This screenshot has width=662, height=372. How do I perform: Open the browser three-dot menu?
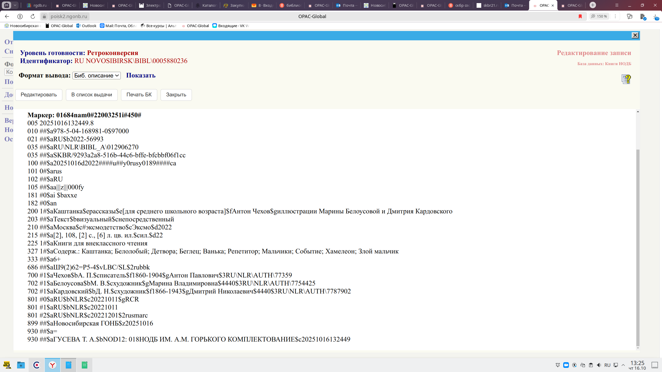615,16
